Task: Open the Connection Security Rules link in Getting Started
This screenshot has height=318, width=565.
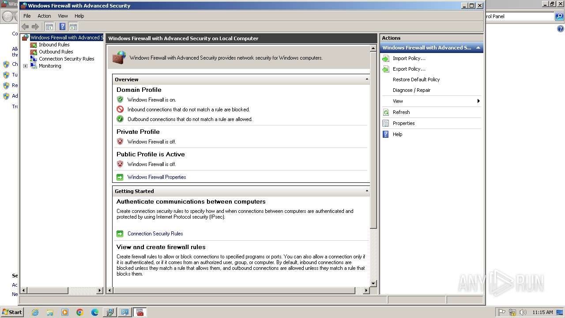Action: coord(155,234)
